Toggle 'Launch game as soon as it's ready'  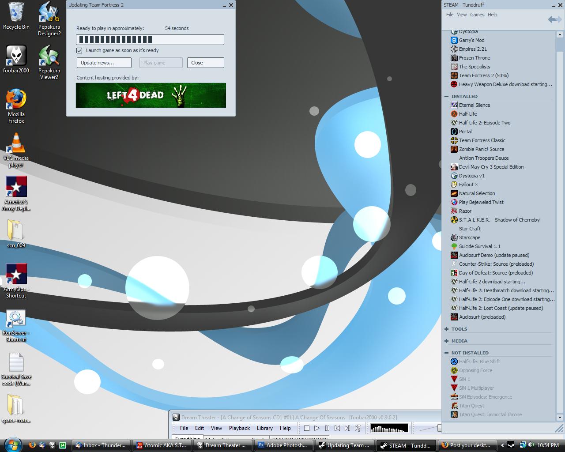[79, 50]
